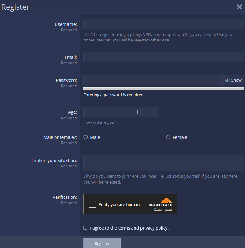Click the Age number field
The image size is (245, 248).
(107, 112)
